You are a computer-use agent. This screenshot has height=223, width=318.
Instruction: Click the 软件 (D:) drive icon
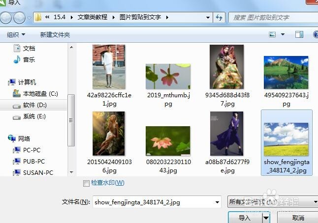click(x=17, y=106)
